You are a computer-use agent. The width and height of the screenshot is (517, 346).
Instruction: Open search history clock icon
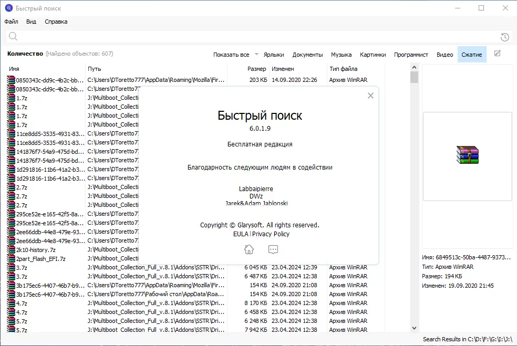(x=504, y=37)
